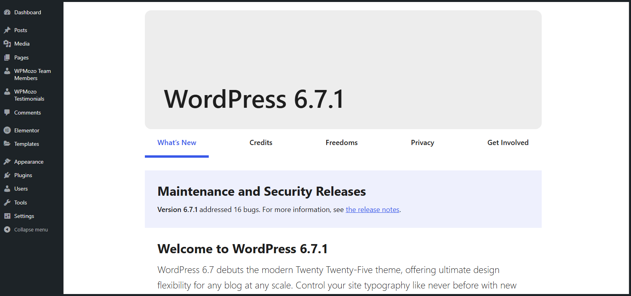Click the Plugins plug icon
631x296 pixels.
click(x=7, y=175)
